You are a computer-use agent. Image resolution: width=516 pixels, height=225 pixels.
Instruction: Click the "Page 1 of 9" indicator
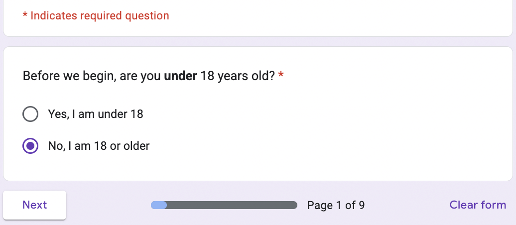336,205
